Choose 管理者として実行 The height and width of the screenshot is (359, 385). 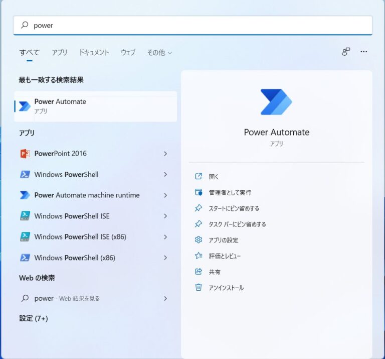point(230,192)
